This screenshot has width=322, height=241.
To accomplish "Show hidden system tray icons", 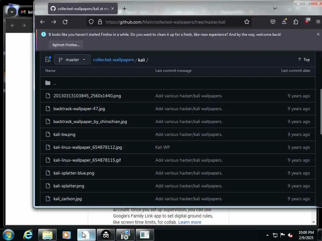I will (x=267, y=235).
